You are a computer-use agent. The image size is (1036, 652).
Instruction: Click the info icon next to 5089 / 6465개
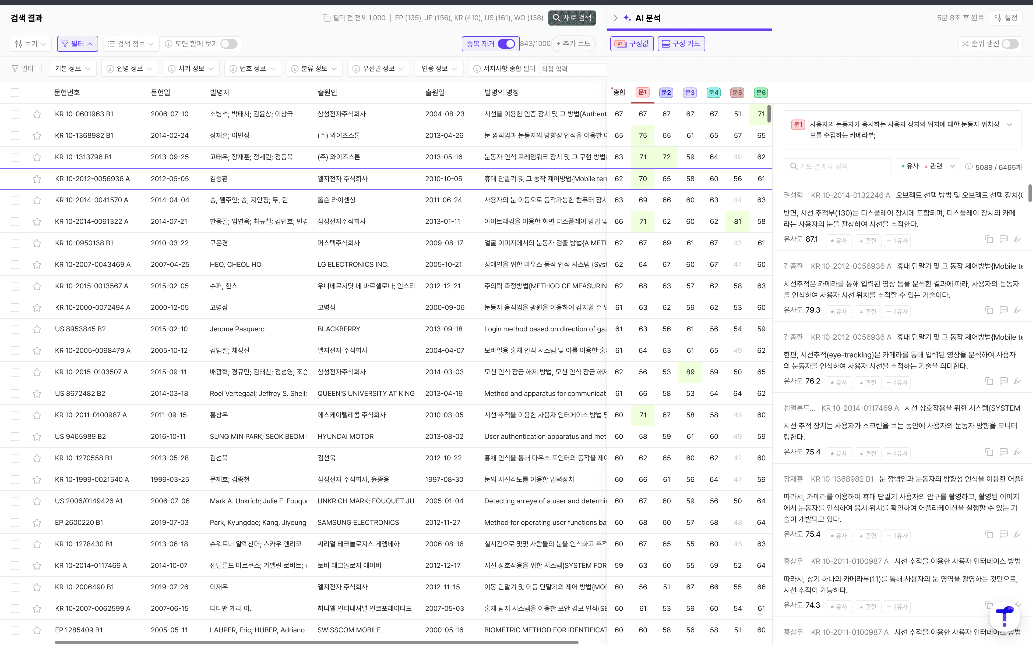pos(969,167)
